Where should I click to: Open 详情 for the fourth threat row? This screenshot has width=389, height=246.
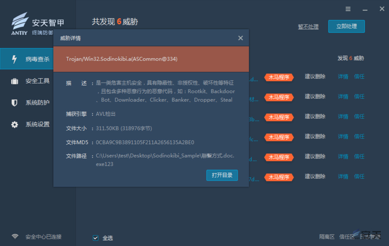point(343,136)
